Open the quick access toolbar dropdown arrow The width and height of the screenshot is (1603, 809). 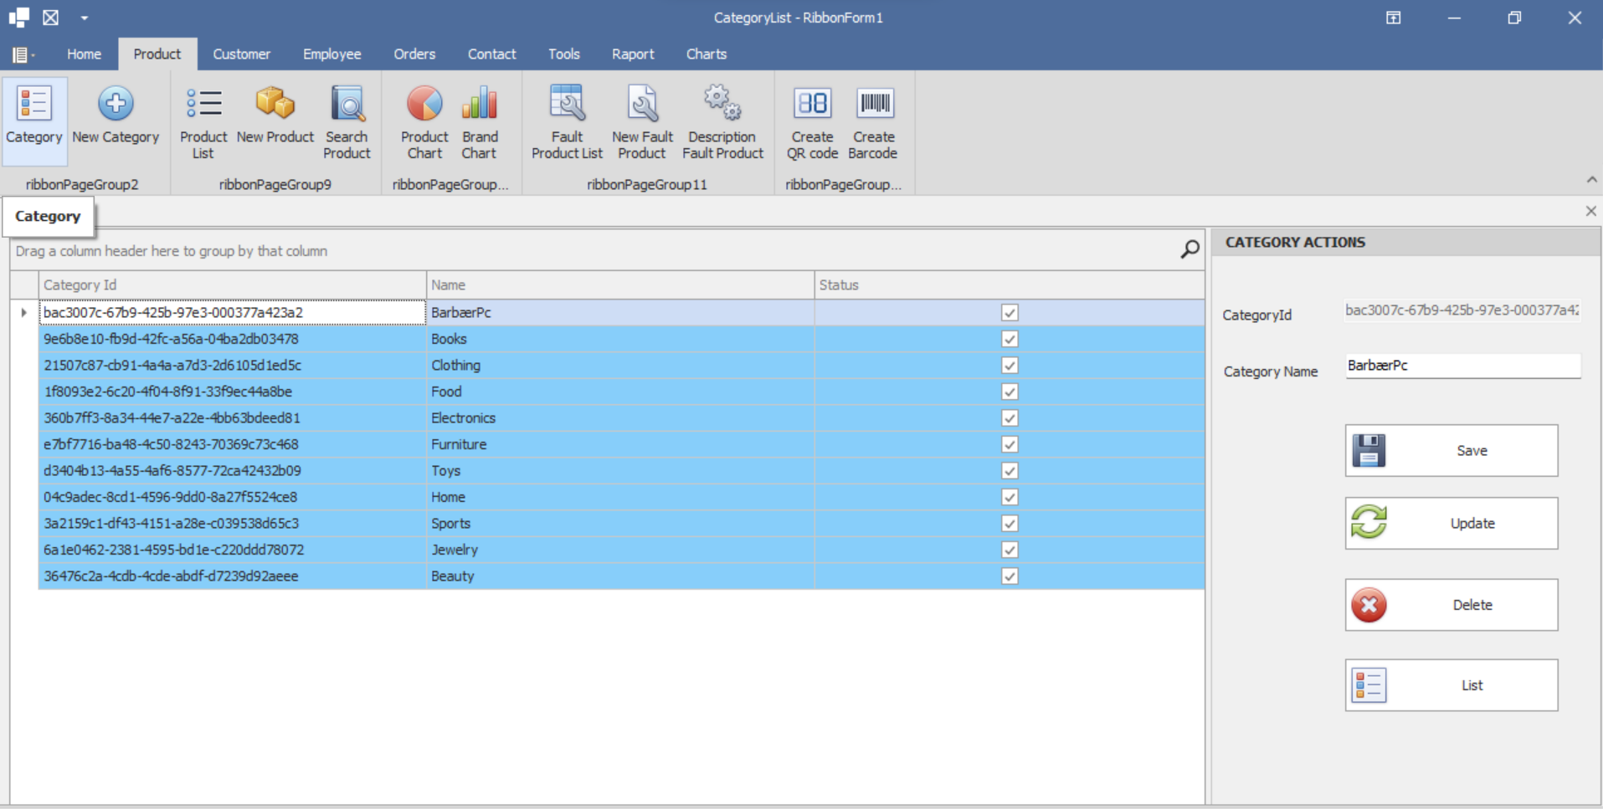point(85,18)
